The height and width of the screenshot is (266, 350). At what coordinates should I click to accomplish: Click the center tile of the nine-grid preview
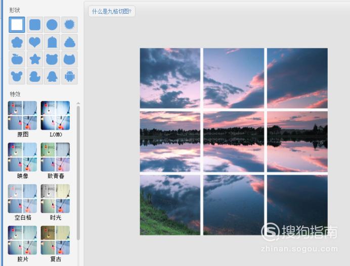pyautogui.click(x=234, y=142)
